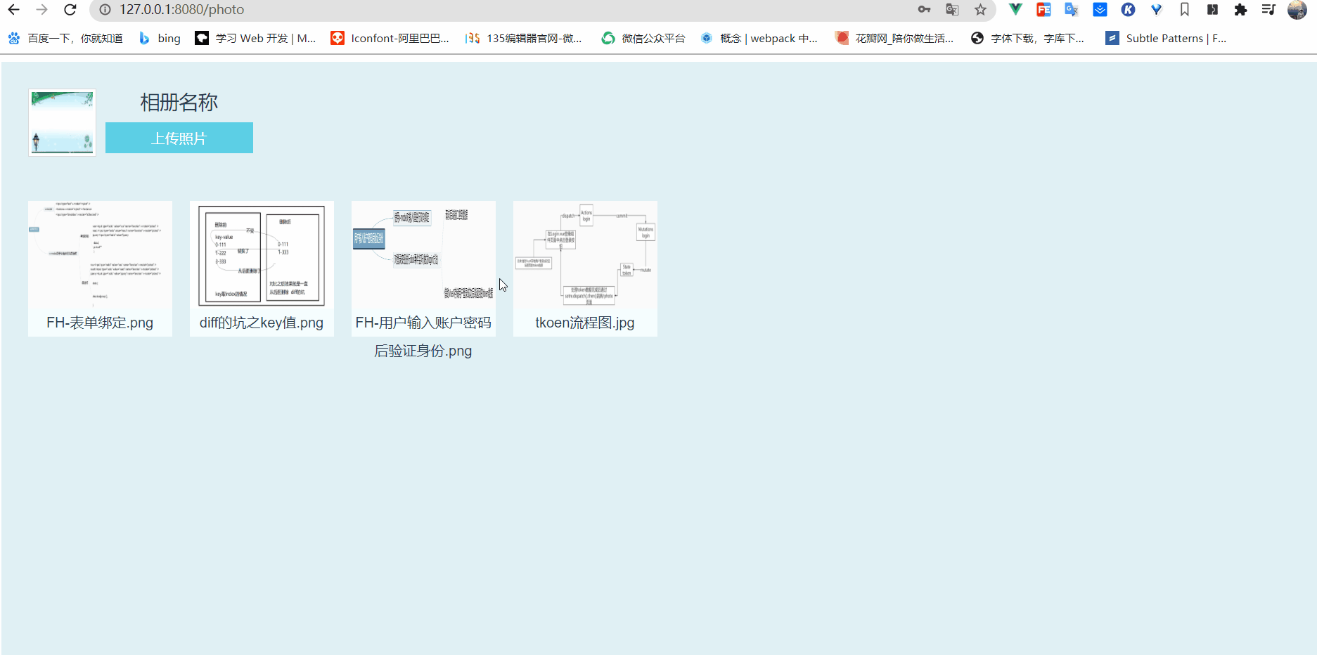Open the tkoen流程图.jpg photo thumbnail

[x=585, y=254]
